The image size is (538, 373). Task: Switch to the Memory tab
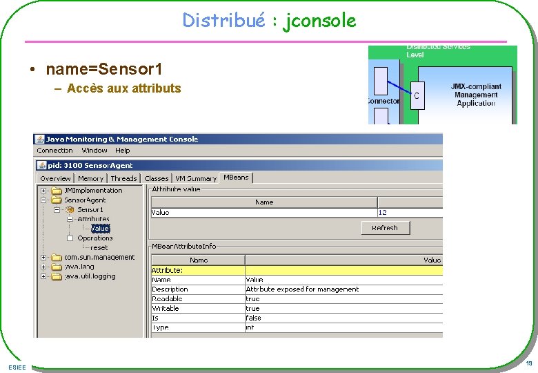click(90, 179)
